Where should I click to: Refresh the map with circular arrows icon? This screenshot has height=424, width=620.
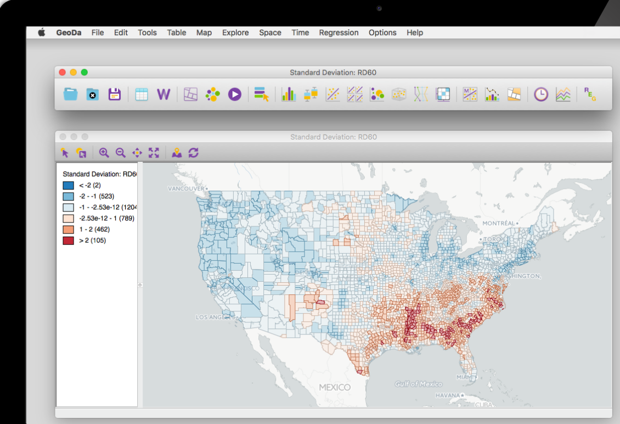[193, 153]
